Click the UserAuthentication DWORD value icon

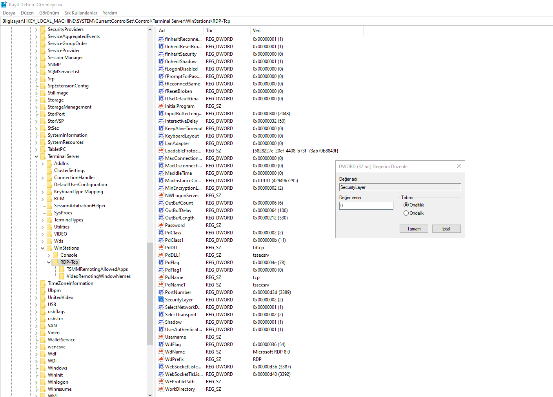point(161,329)
